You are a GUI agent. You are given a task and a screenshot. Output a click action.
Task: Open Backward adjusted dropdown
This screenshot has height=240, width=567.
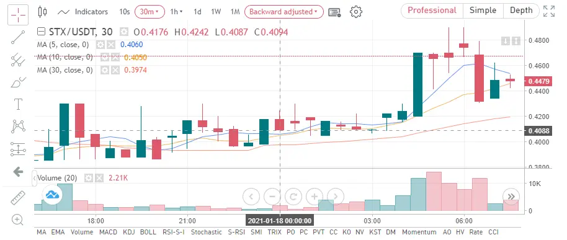(284, 12)
